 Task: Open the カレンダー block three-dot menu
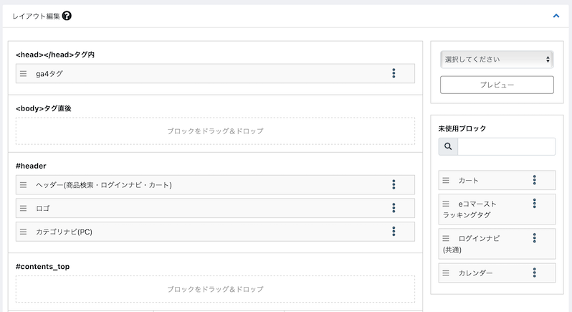click(x=535, y=273)
